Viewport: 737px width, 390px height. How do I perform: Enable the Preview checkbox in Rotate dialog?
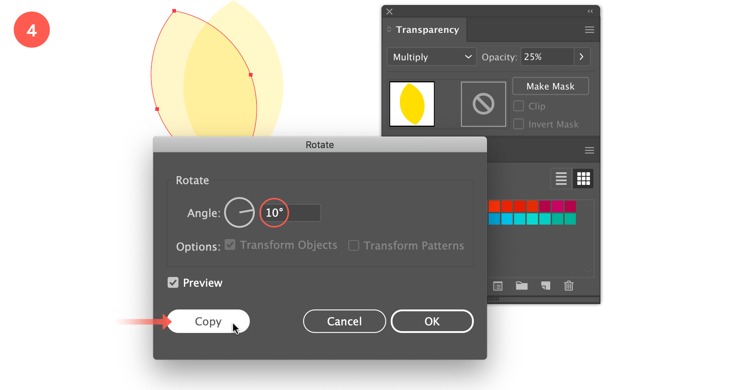(x=173, y=283)
